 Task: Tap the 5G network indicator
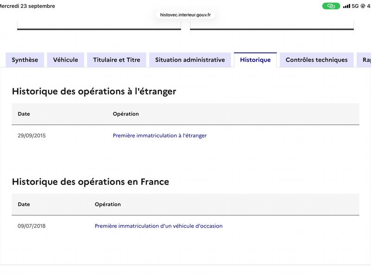coord(355,6)
